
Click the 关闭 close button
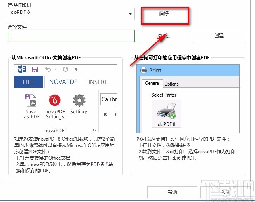226,192
